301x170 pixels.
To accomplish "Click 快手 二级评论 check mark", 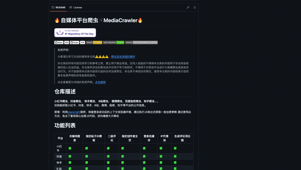I will point(108,163).
